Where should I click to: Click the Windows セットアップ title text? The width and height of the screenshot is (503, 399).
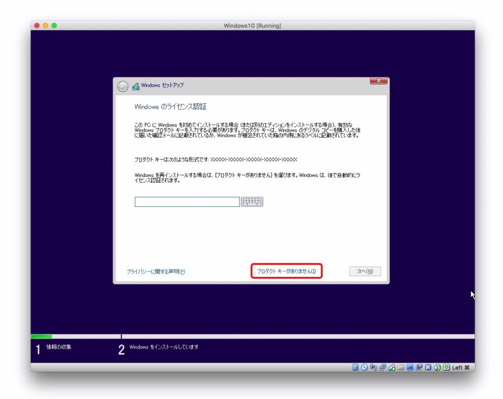click(162, 85)
